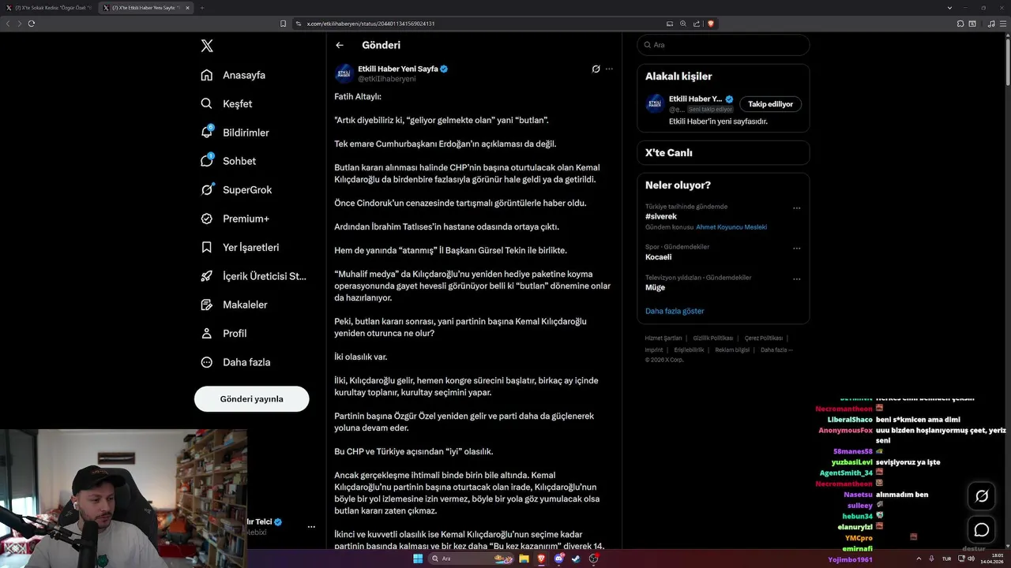Screen dimensions: 1011x568
Task: Open Etkili Haber Yeni Sayfa profile name
Action: click(x=398, y=69)
